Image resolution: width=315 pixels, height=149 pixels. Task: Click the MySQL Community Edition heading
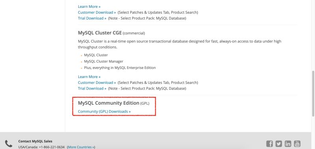109,103
